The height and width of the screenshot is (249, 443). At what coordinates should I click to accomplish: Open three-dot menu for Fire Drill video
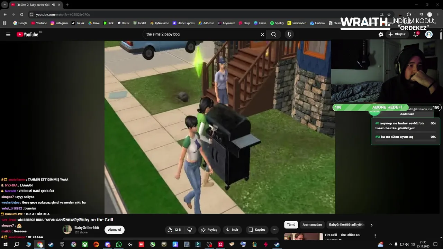point(375,236)
